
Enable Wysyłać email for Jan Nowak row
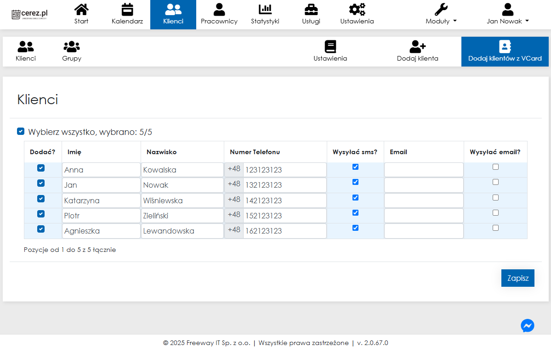coord(495,182)
